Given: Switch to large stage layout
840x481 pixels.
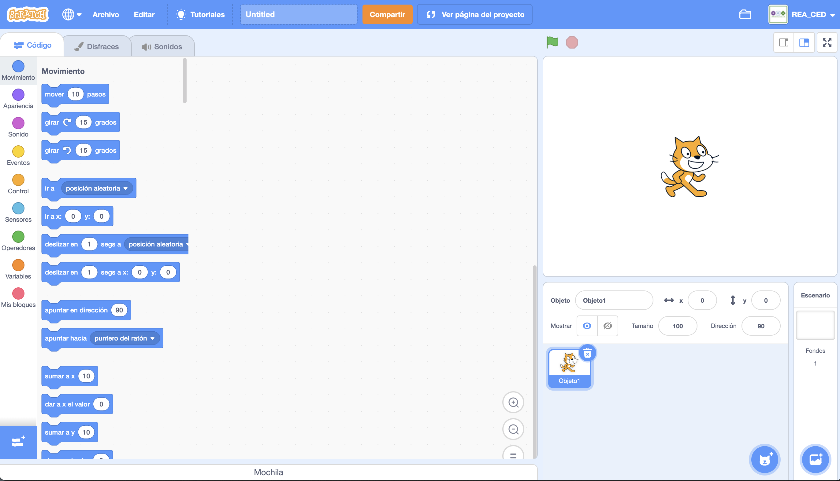Looking at the screenshot, I should 804,43.
